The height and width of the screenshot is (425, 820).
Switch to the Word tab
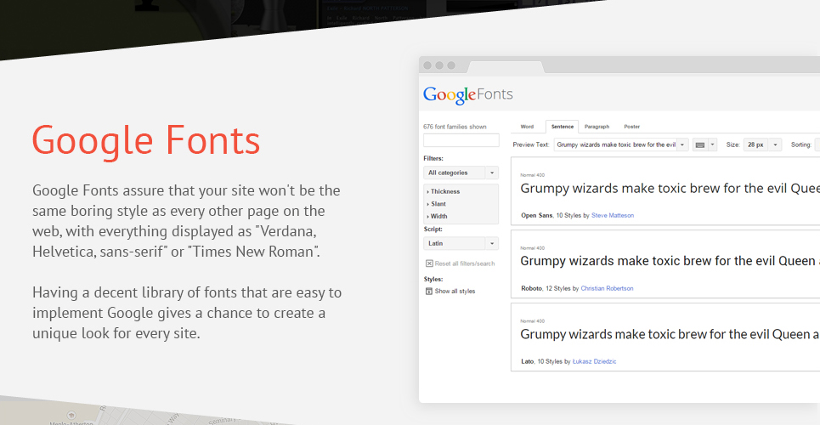[x=527, y=127]
